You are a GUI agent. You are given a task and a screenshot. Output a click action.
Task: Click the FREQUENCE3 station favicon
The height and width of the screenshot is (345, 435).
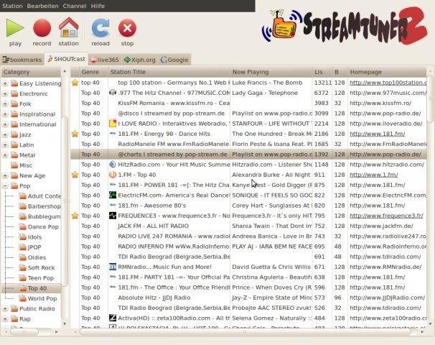113,216
